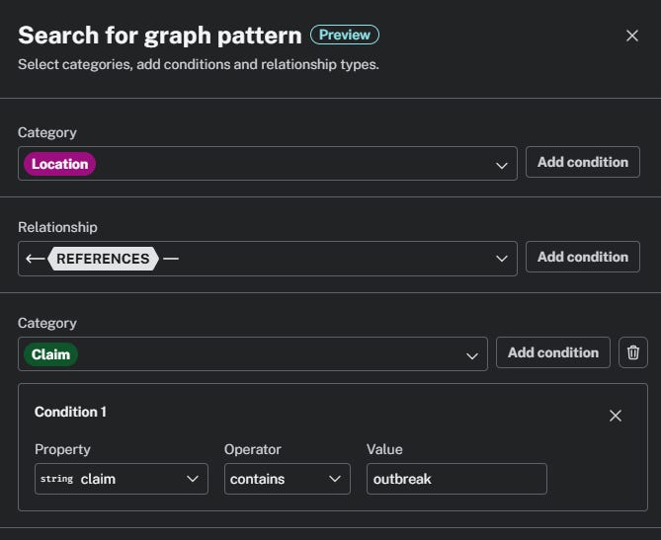This screenshot has width=661, height=540.
Task: Click the Value field containing outbreak
Action: [456, 479]
